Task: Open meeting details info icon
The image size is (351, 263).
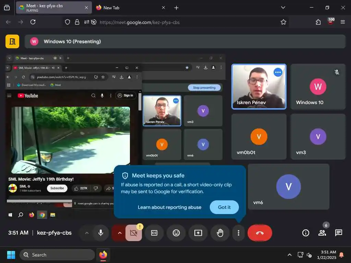Action: pos(305,233)
